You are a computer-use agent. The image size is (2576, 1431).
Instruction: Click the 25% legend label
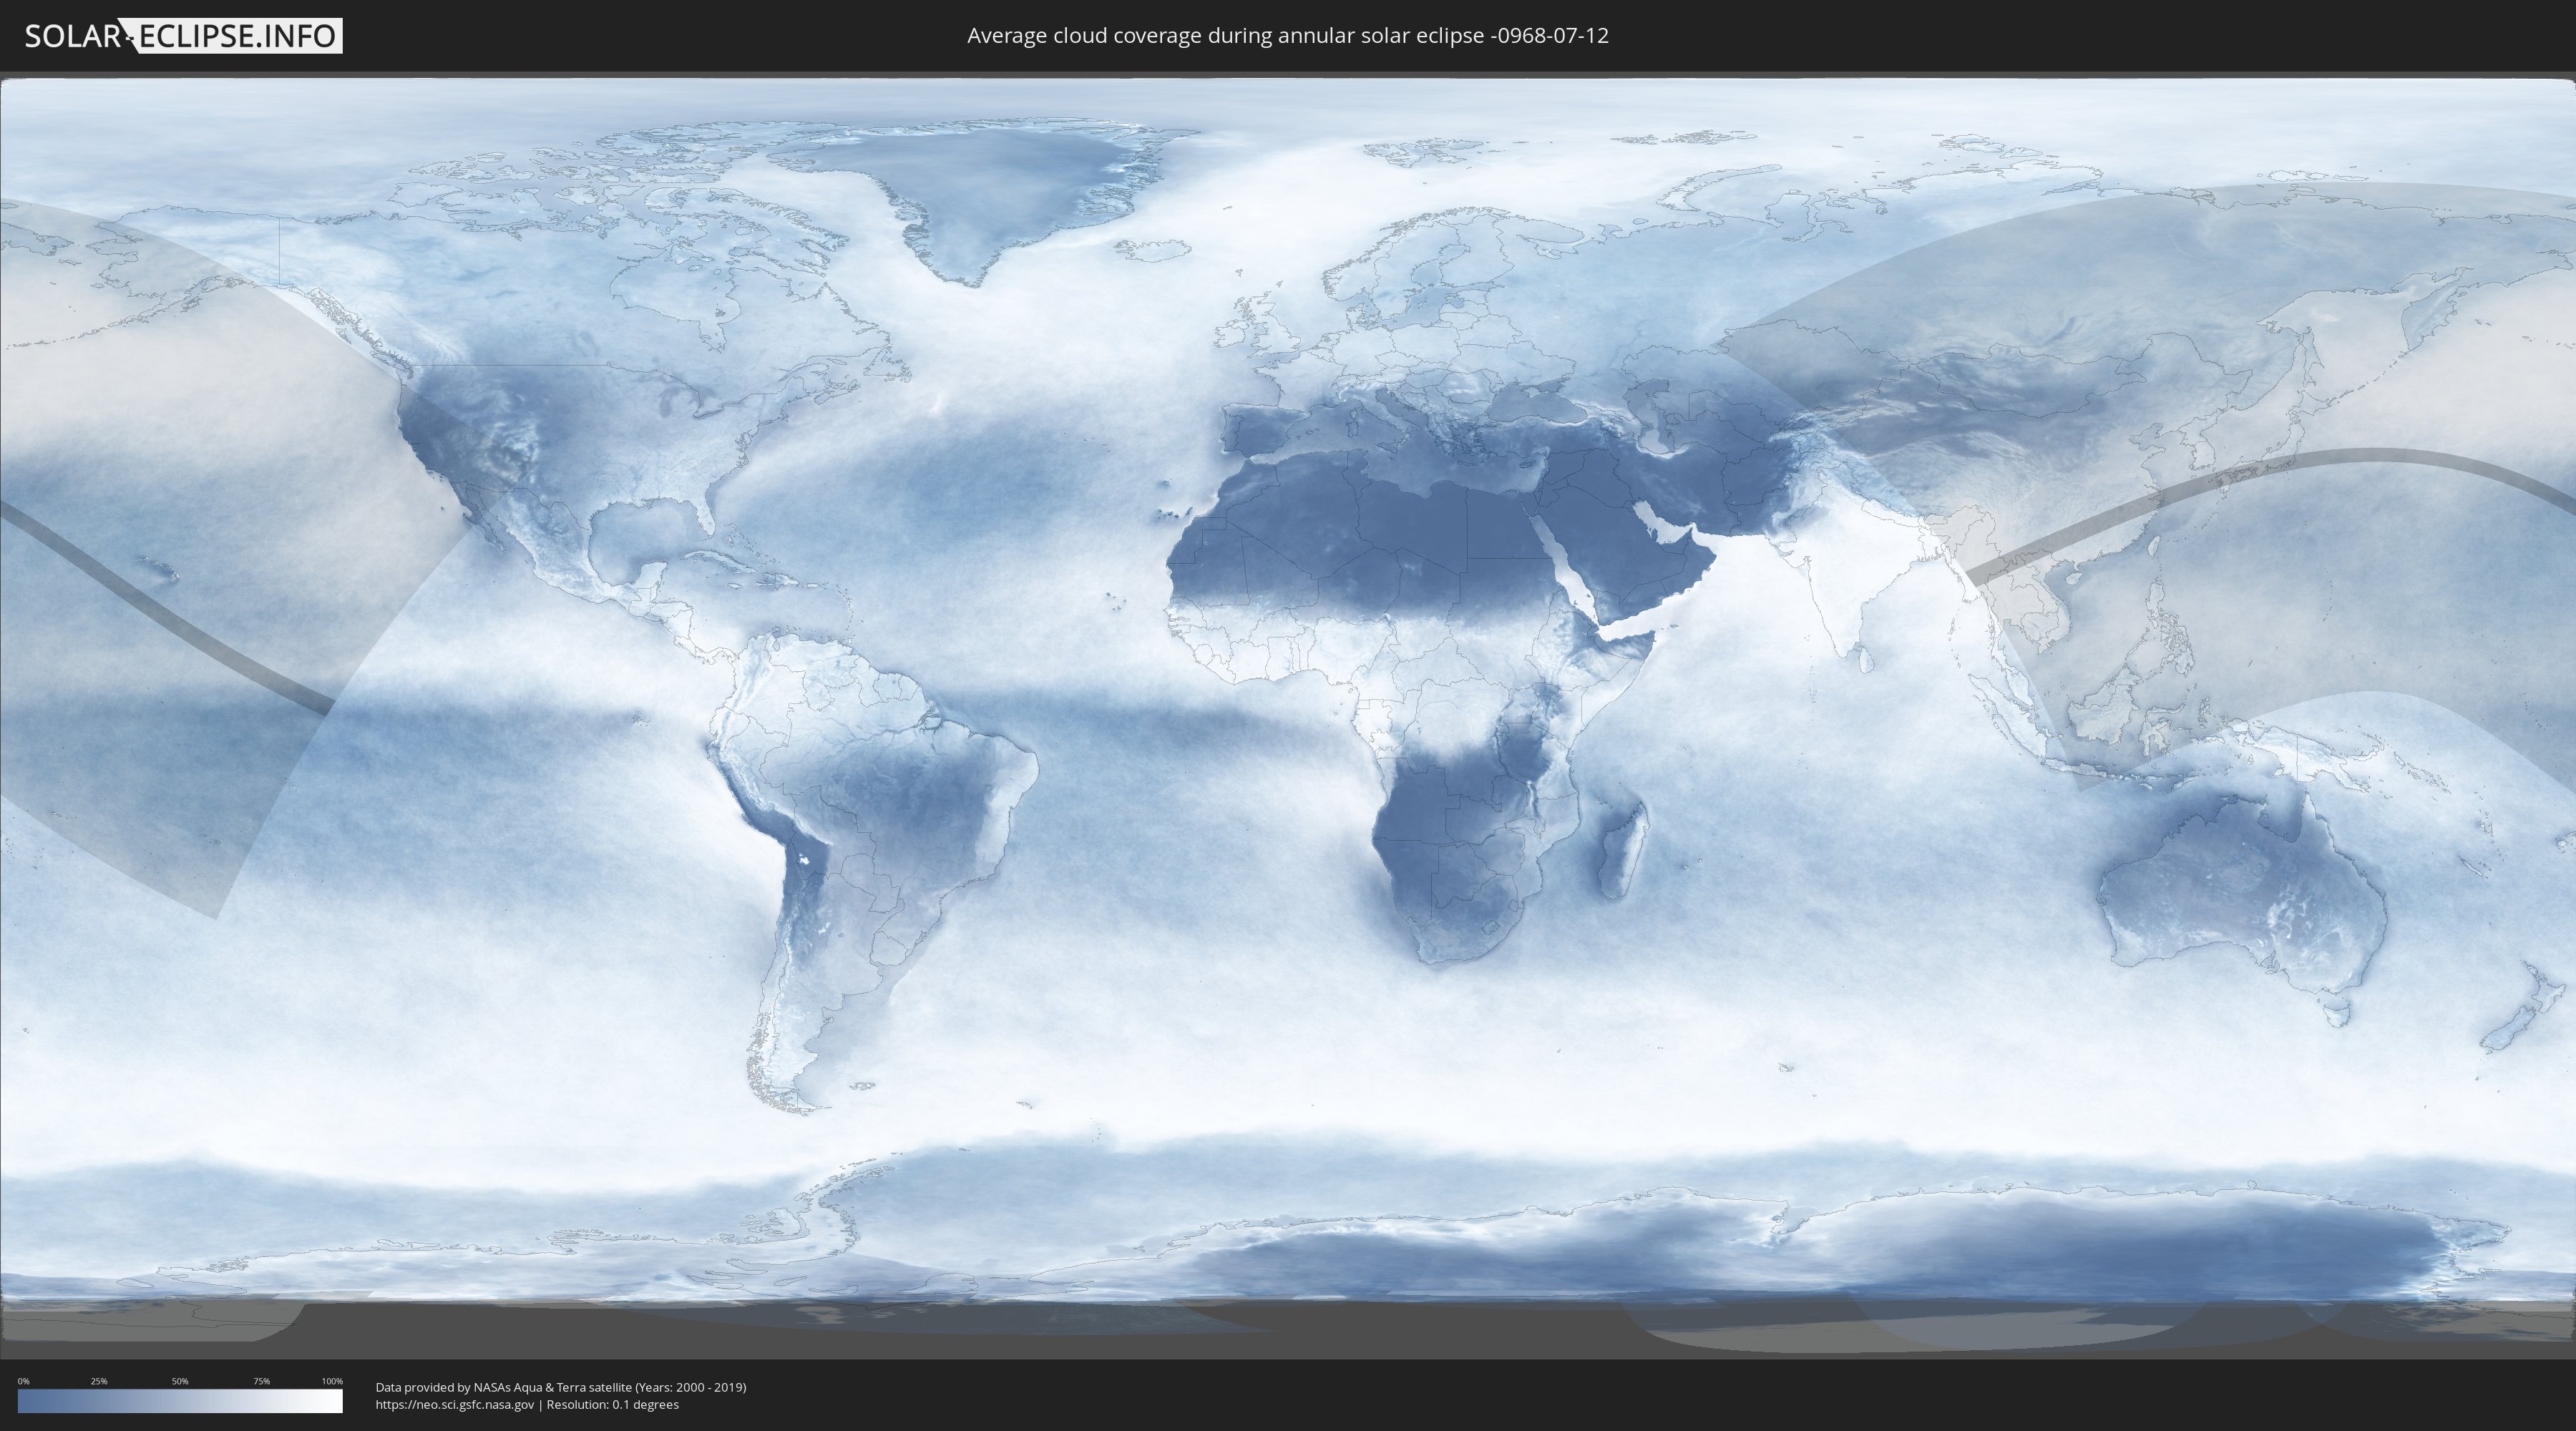pyautogui.click(x=99, y=1381)
